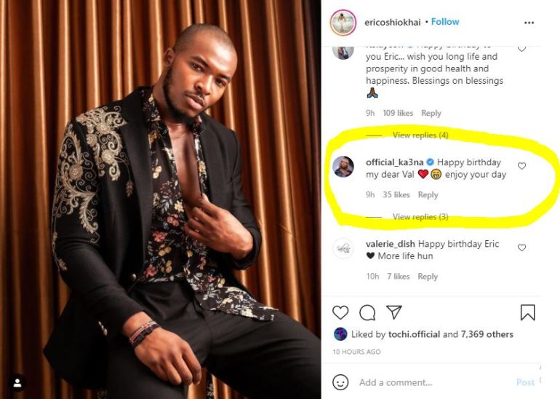Open official_ka3na's avatar
Screen dimensions: 560x399
pos(343,167)
